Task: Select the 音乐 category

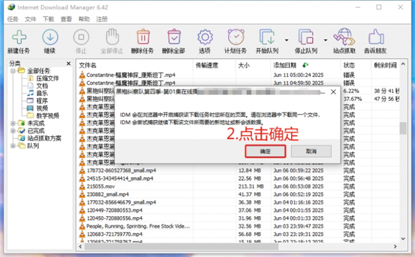Action: click(x=42, y=93)
